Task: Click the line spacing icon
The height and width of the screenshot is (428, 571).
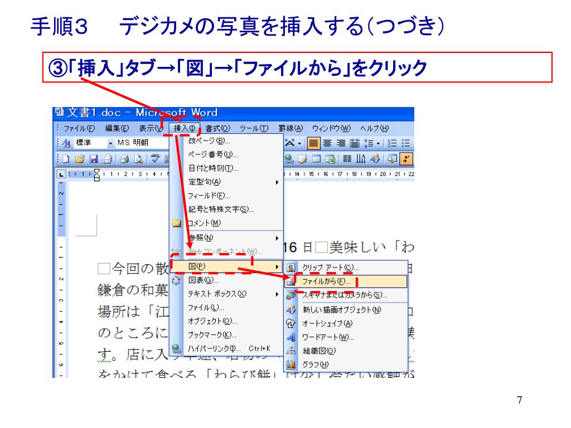Action: click(369, 143)
